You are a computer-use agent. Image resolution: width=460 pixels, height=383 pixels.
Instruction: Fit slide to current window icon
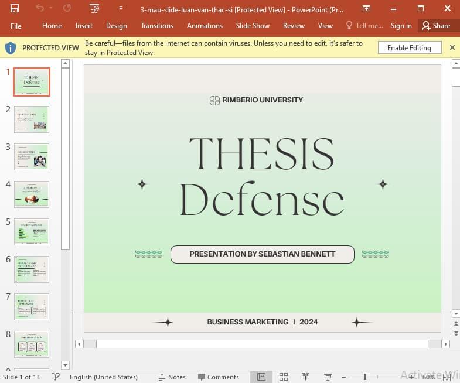click(447, 377)
